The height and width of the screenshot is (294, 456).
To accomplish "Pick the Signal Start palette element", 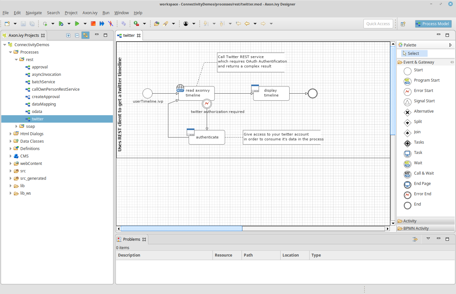I will pos(420,101).
